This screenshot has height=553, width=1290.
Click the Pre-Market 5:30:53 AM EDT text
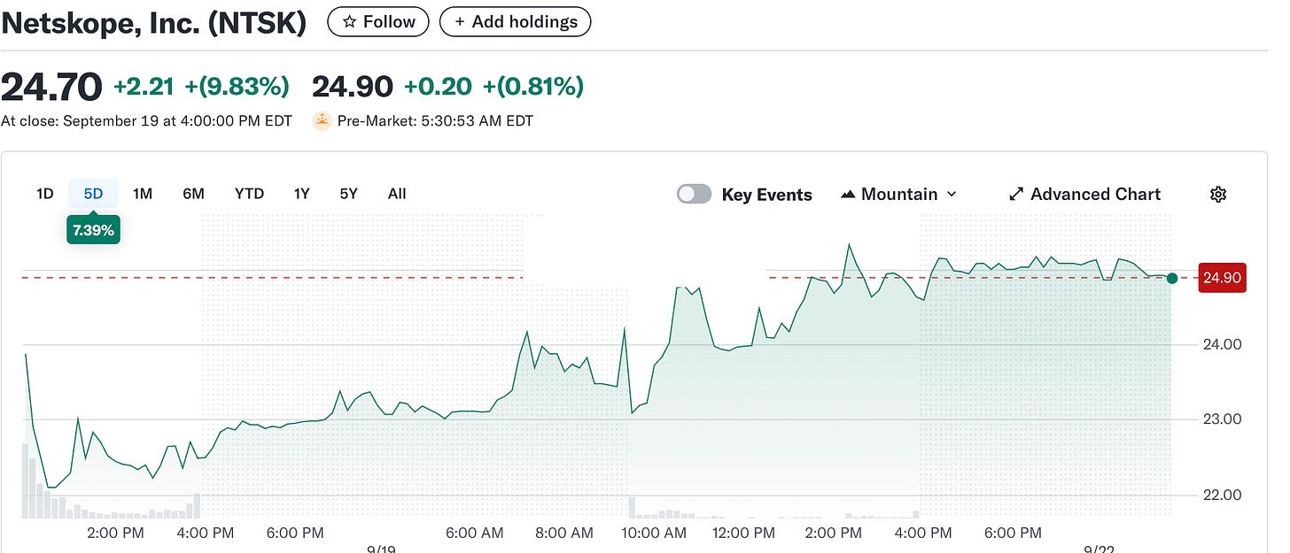click(436, 121)
